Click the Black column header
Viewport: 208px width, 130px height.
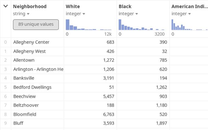click(x=125, y=6)
